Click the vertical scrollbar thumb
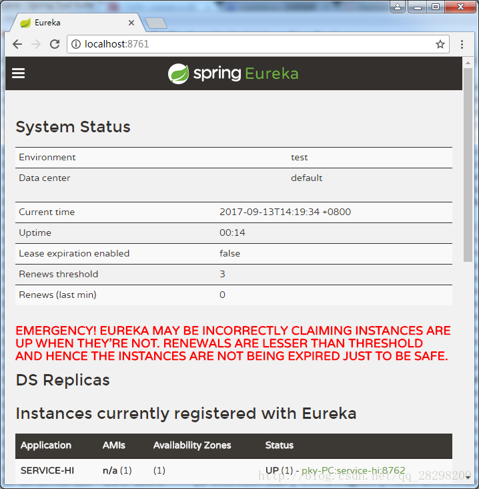This screenshot has height=489, width=479. (468, 165)
